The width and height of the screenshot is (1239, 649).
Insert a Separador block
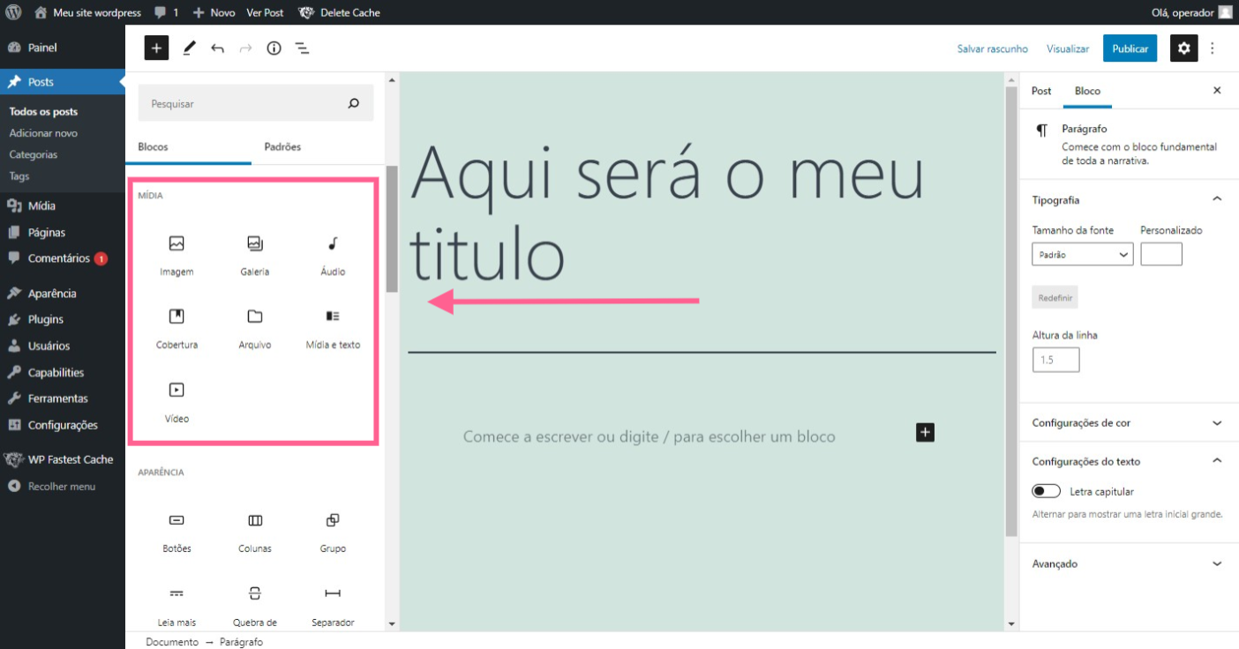[333, 606]
